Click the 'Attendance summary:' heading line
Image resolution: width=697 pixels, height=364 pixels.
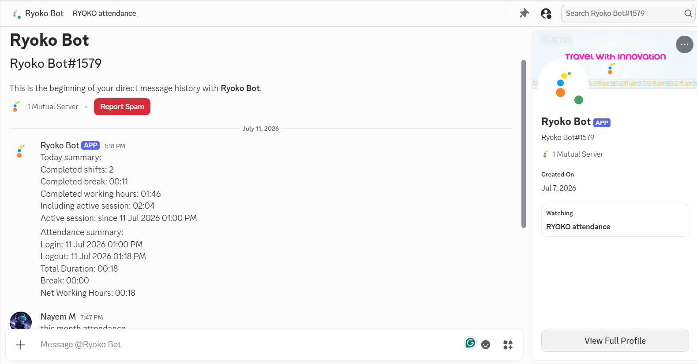pyautogui.click(x=82, y=232)
